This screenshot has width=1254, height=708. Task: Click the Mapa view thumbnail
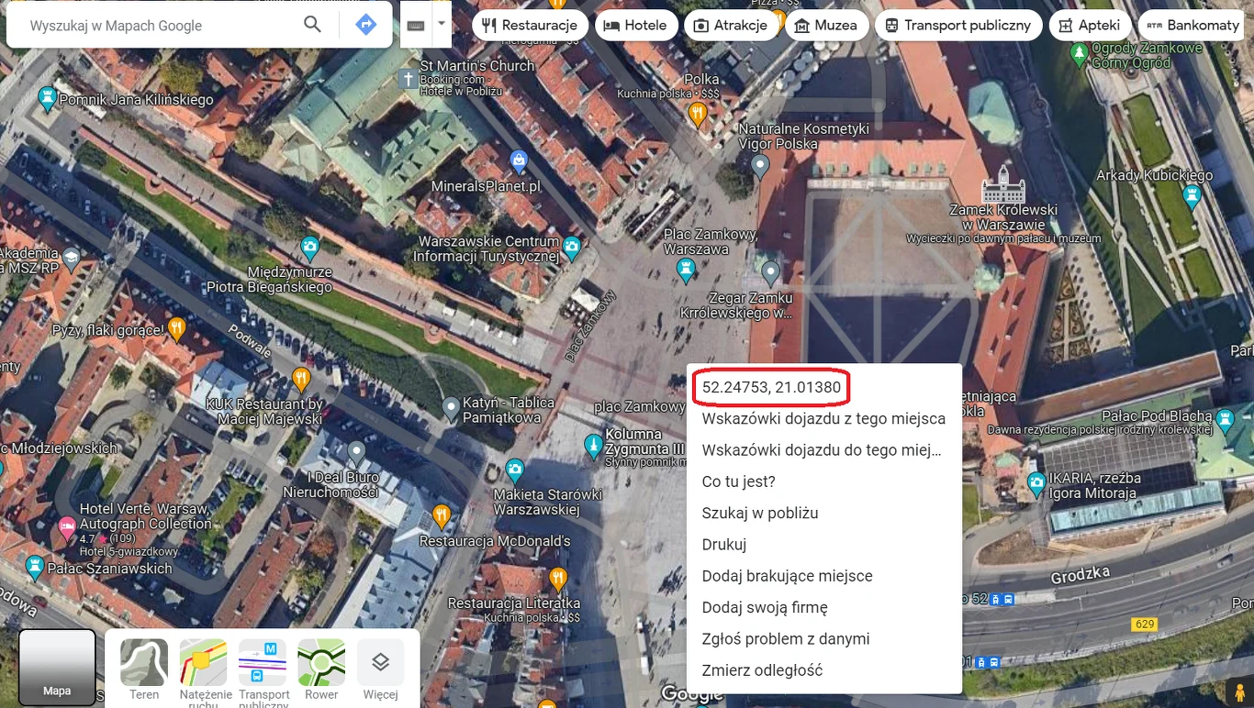(57, 668)
